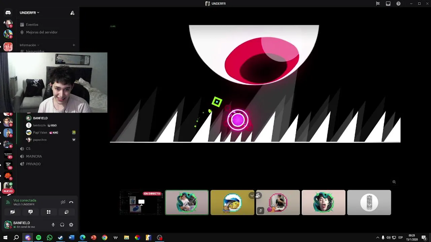Select the green-outlined participant tile

pos(187,202)
